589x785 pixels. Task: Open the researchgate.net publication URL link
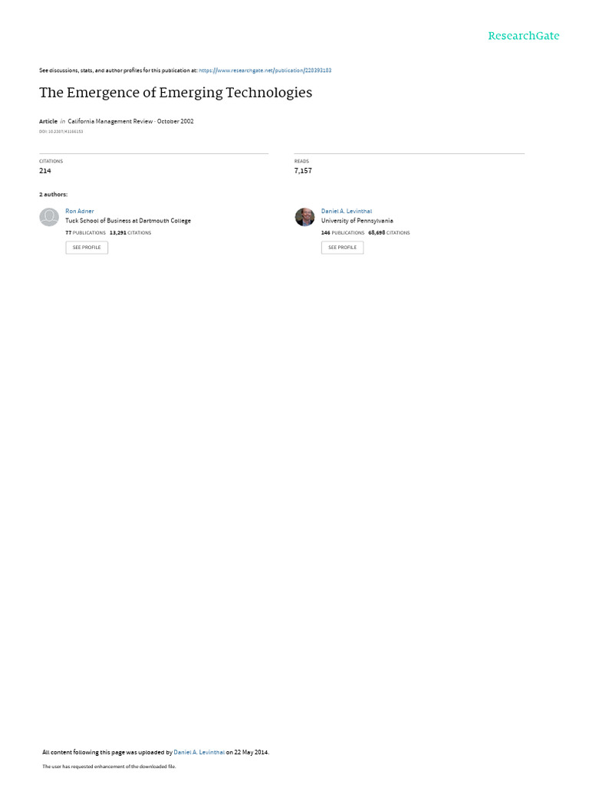(x=265, y=71)
